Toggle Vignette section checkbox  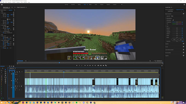pyautogui.click(x=184, y=55)
